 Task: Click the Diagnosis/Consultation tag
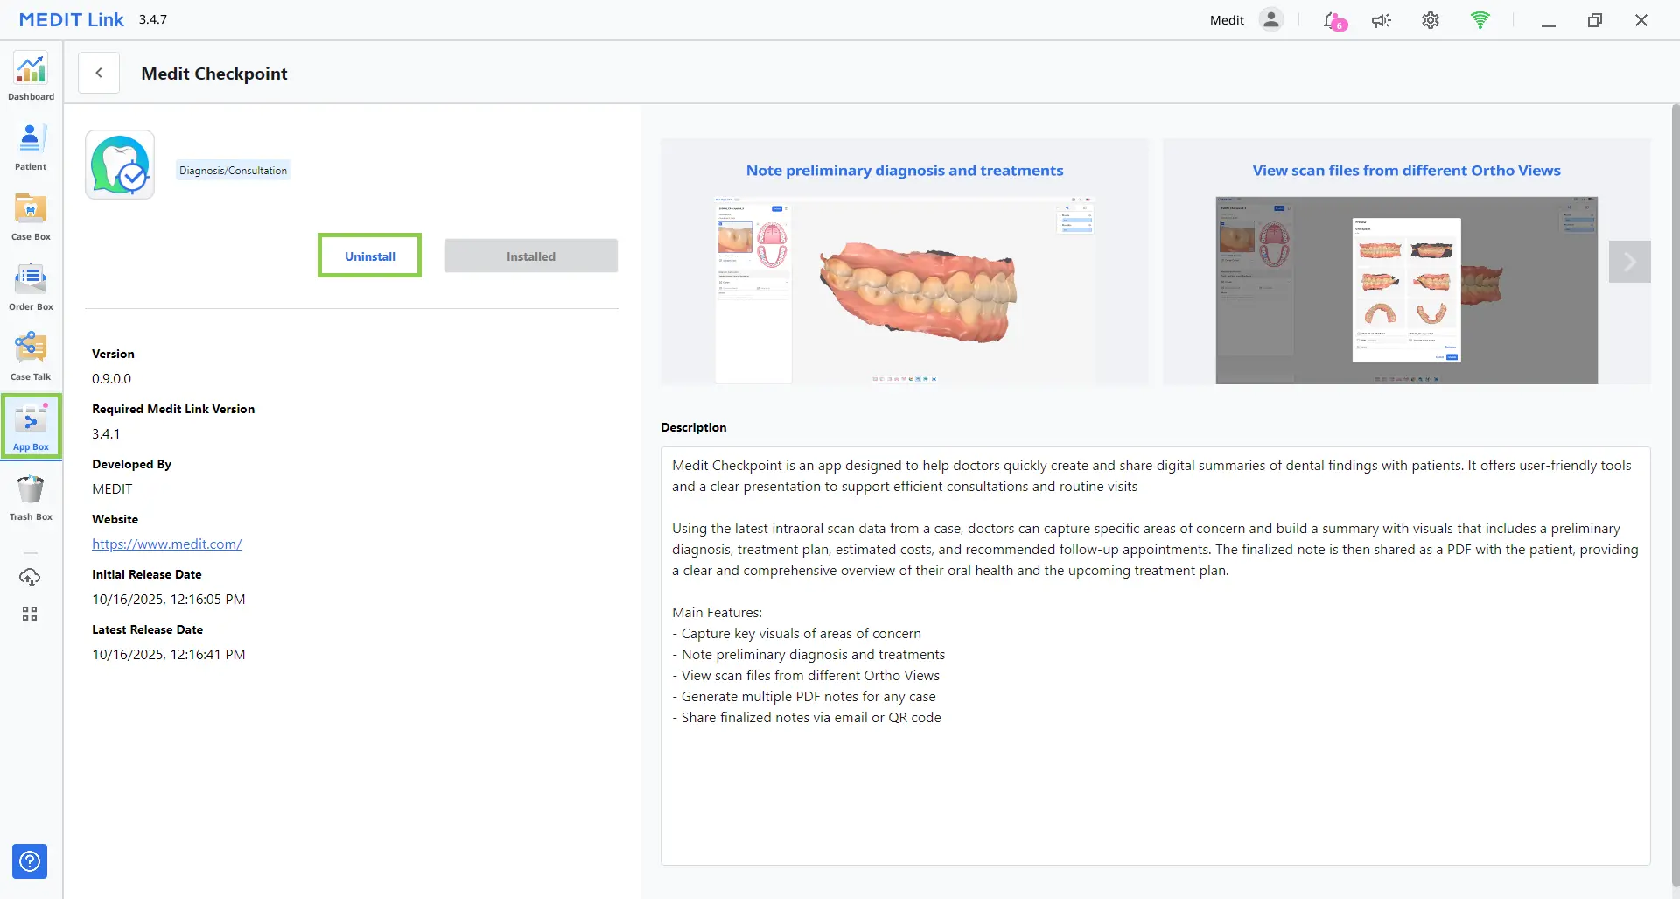(x=233, y=171)
